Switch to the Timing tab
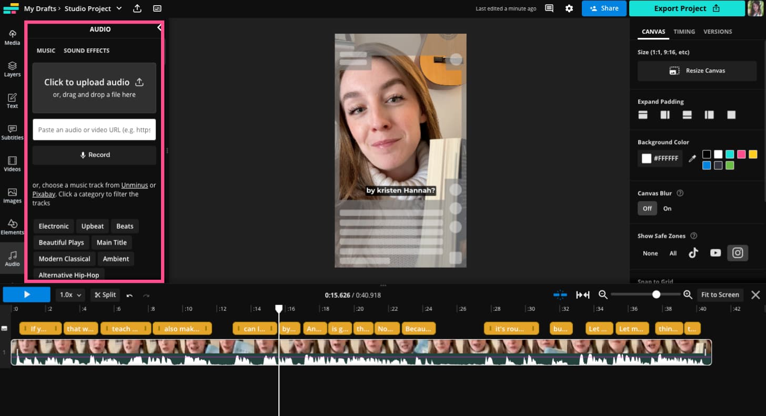766x416 pixels. [684, 32]
